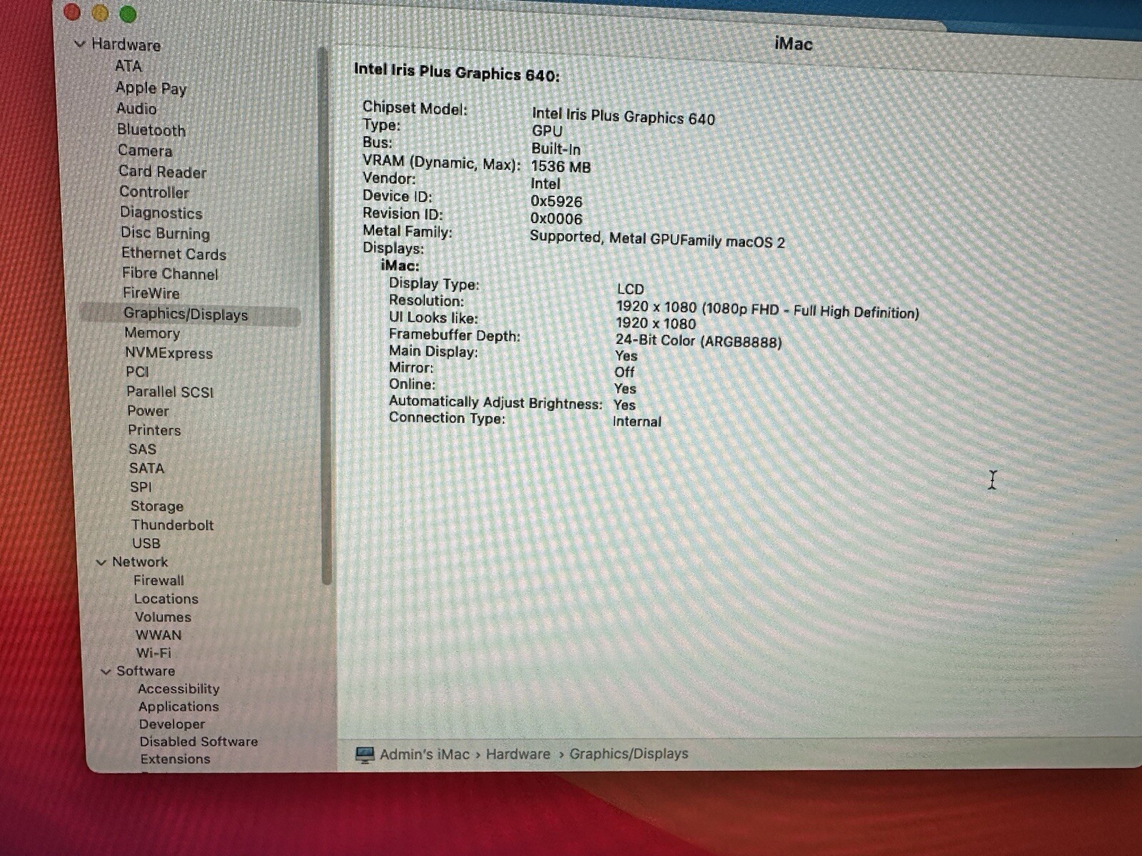Viewport: 1142px width, 856px height.
Task: Collapse the Network section chevron
Action: 101,563
